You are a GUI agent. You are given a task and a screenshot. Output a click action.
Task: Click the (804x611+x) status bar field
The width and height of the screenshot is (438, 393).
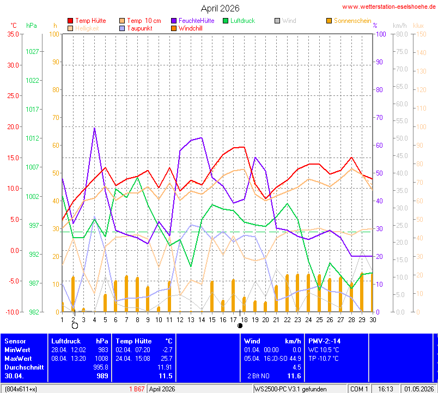tap(21, 389)
